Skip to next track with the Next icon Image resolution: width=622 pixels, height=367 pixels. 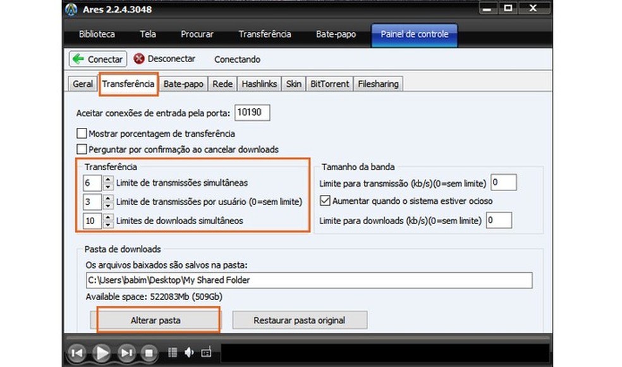(125, 353)
